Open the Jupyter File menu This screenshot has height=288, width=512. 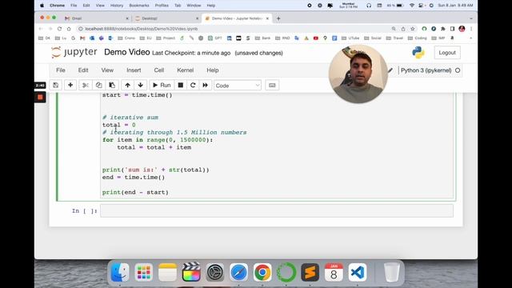[x=61, y=70]
